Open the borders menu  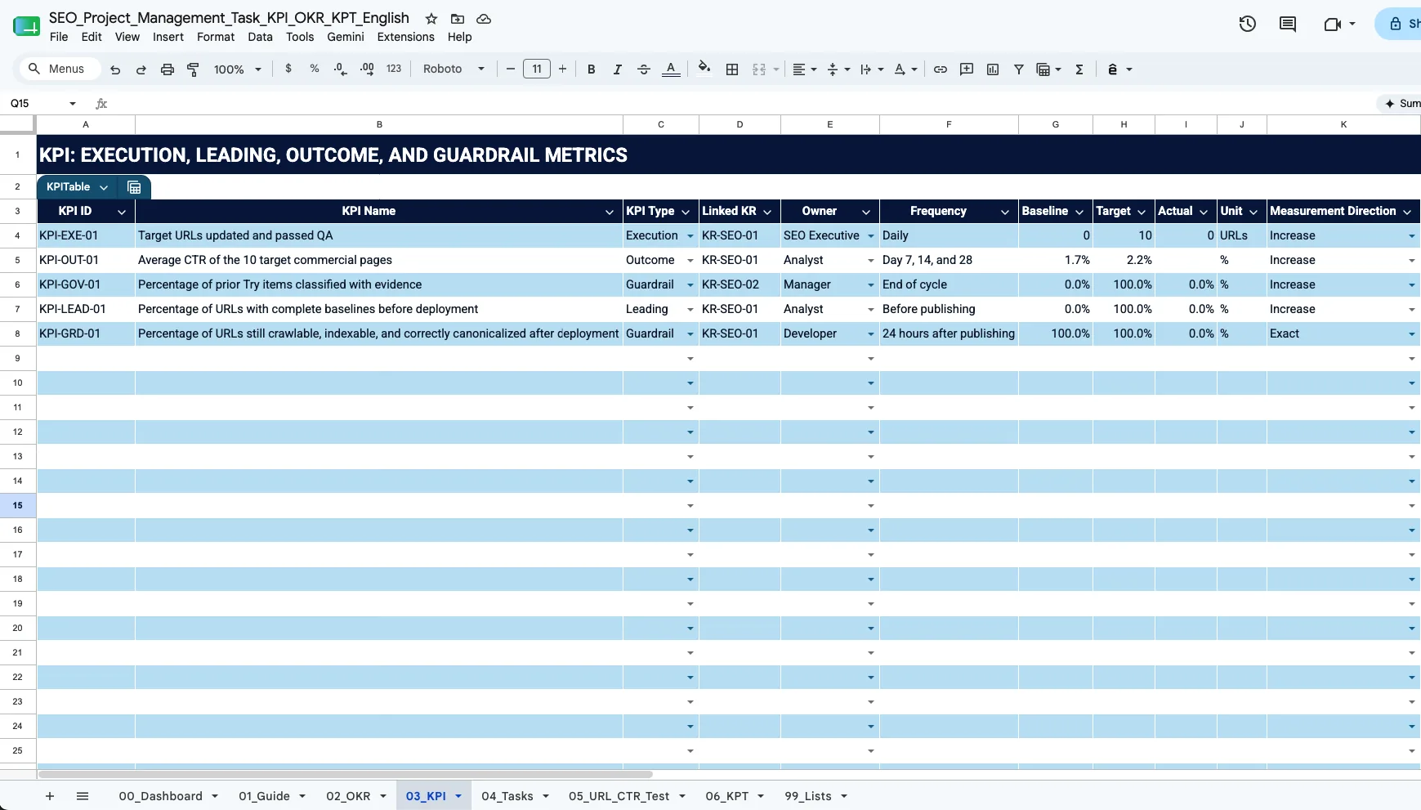point(732,69)
